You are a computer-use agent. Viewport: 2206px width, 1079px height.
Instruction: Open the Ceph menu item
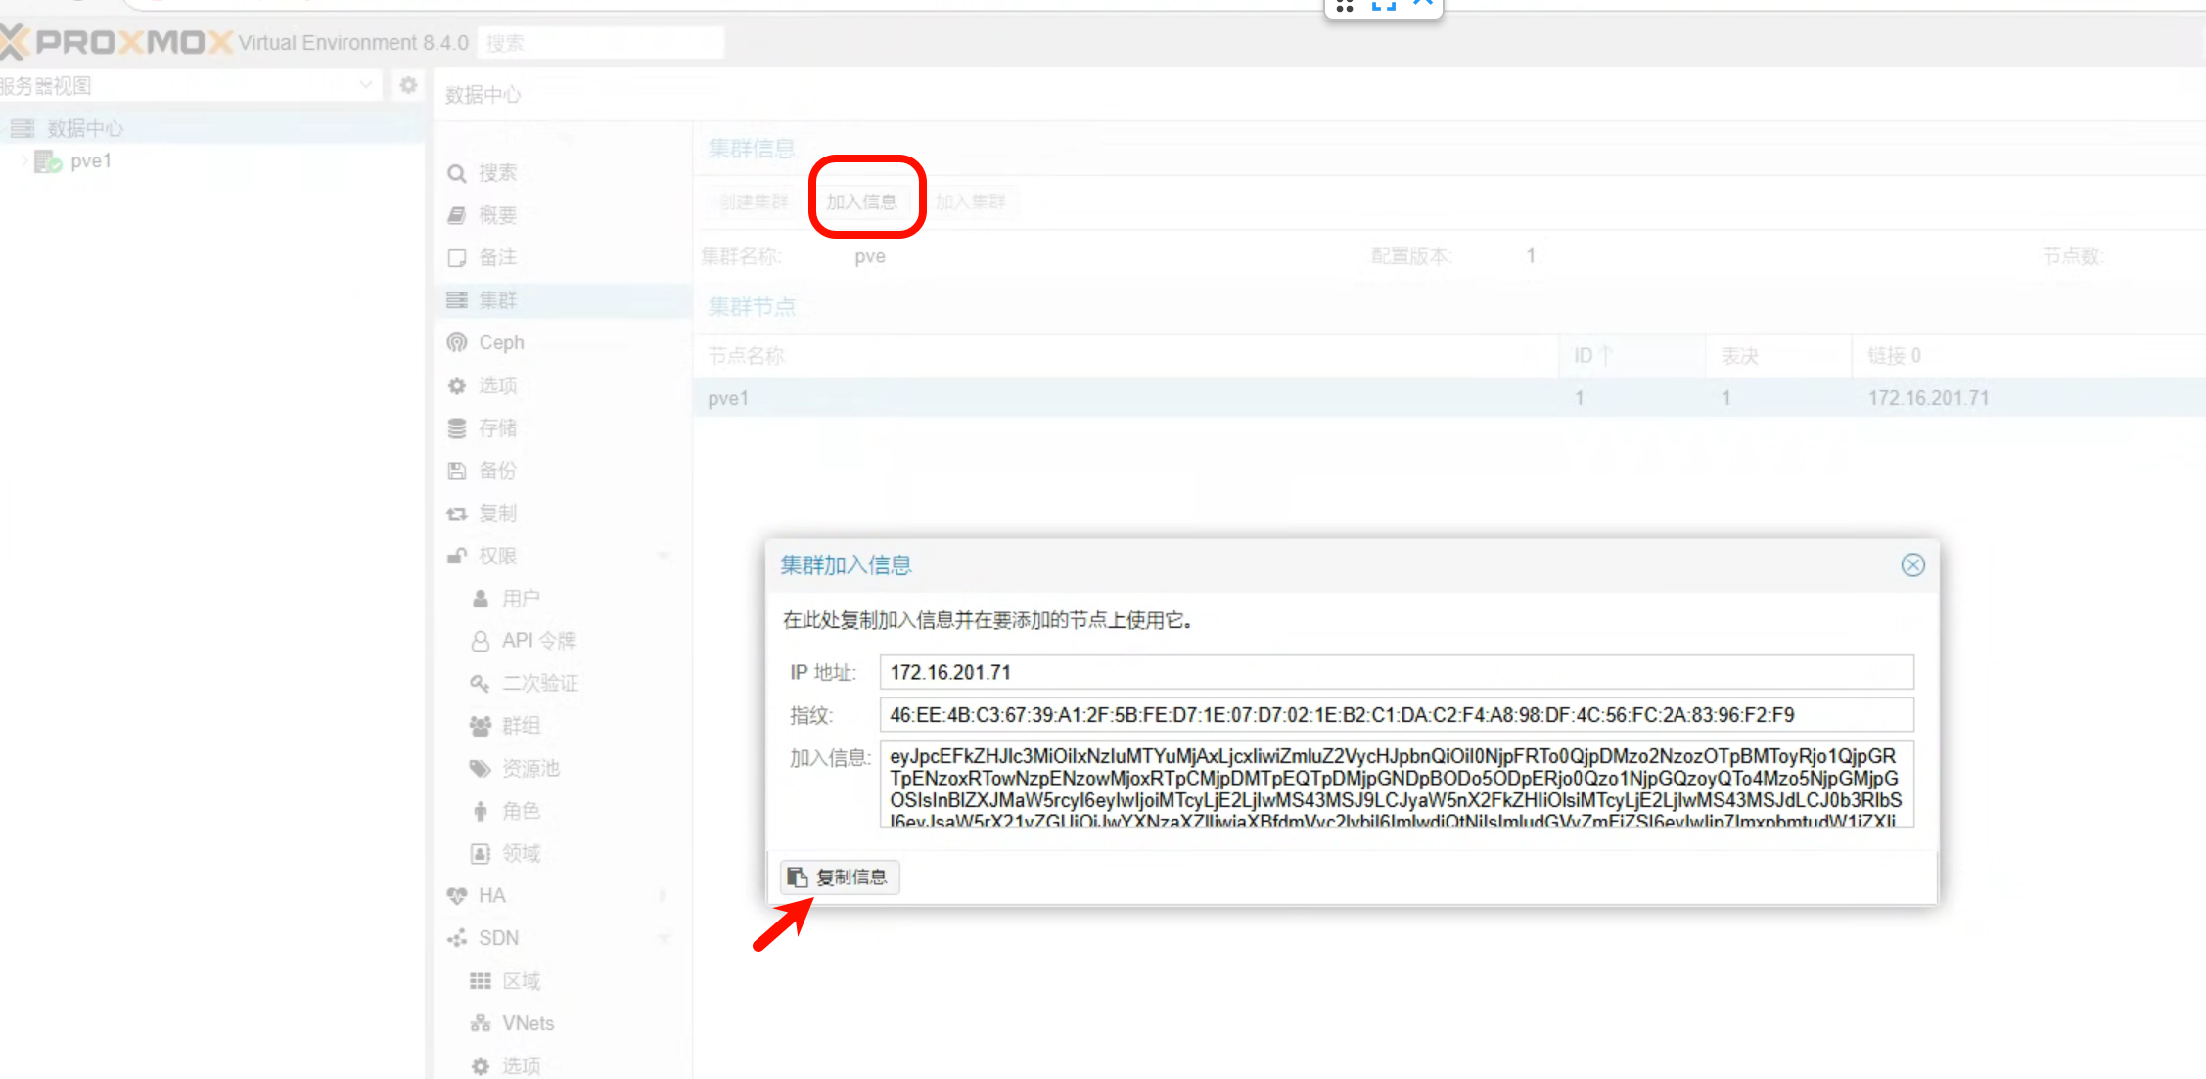pyautogui.click(x=501, y=342)
